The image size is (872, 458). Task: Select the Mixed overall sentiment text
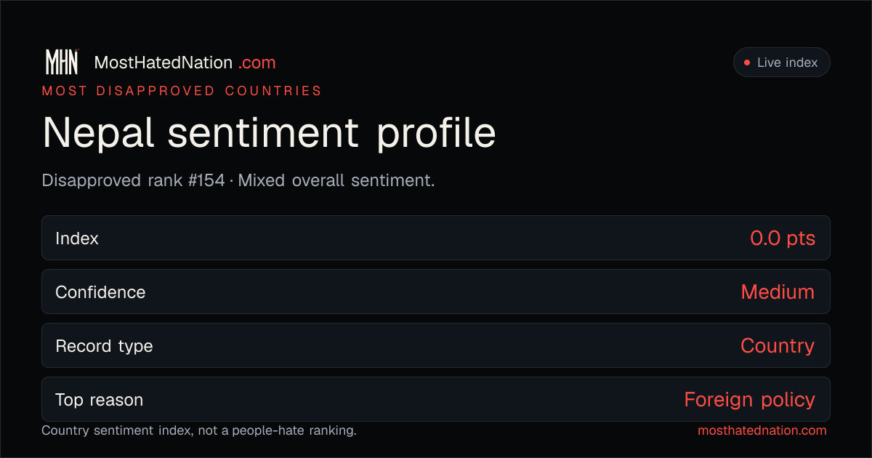336,180
